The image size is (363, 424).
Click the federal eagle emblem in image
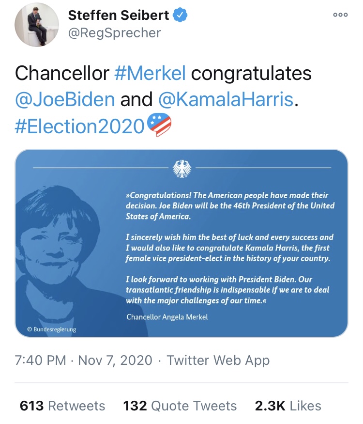pyautogui.click(x=182, y=169)
